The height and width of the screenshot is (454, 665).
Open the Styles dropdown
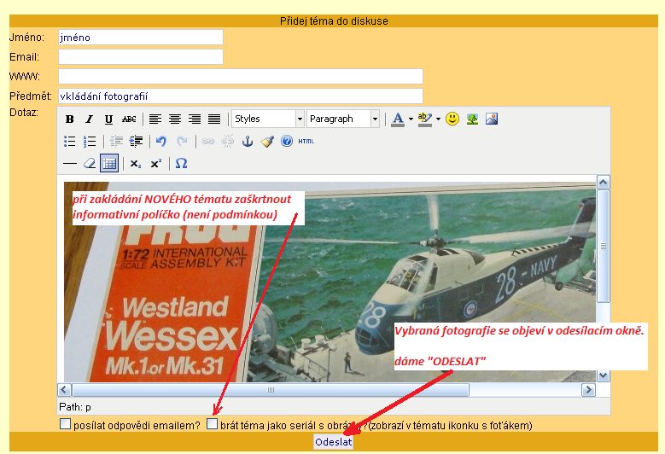coord(268,119)
